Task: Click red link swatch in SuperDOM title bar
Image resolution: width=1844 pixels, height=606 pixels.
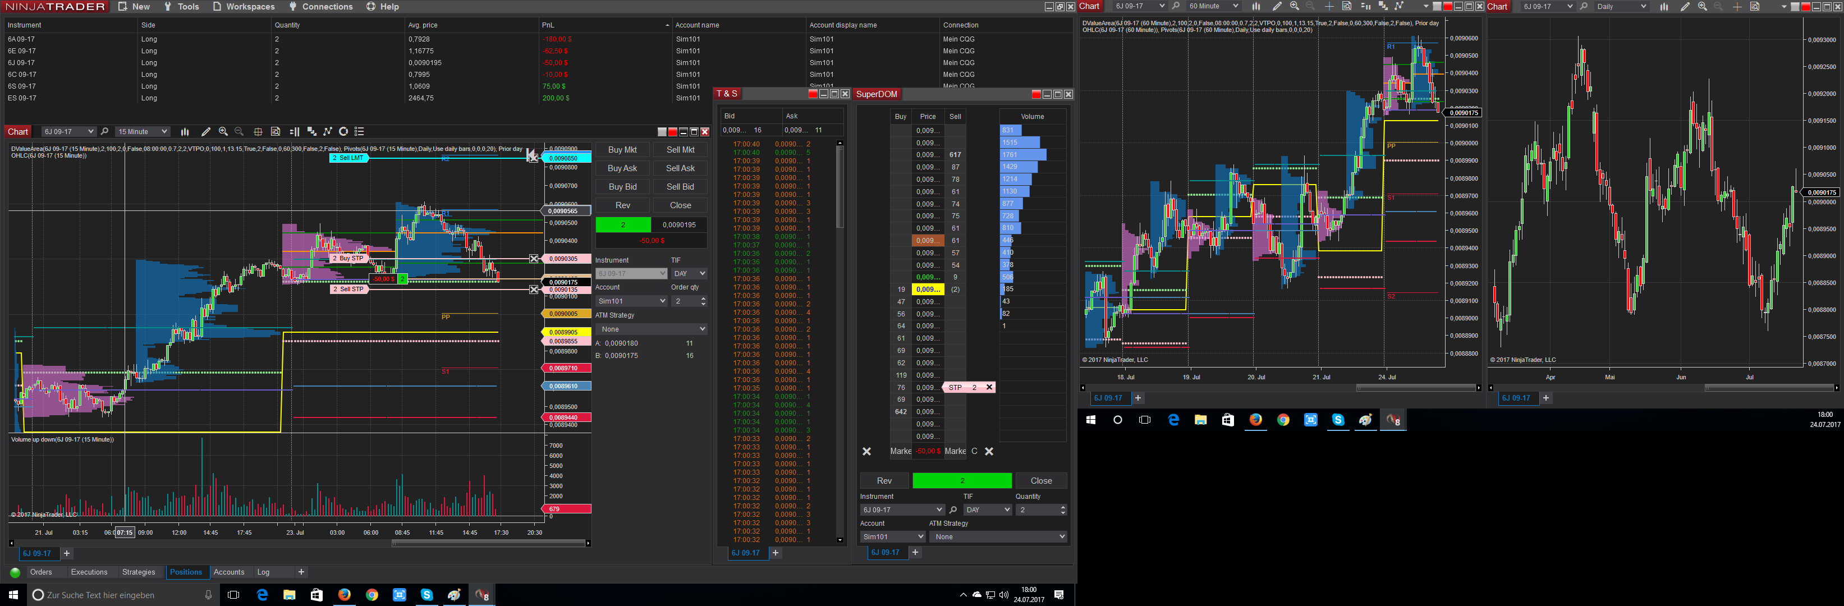Action: pyautogui.click(x=1036, y=94)
